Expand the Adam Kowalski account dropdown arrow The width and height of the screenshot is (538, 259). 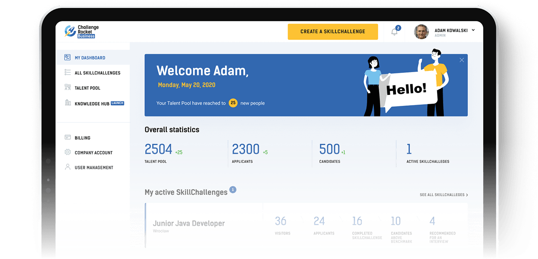(x=473, y=30)
